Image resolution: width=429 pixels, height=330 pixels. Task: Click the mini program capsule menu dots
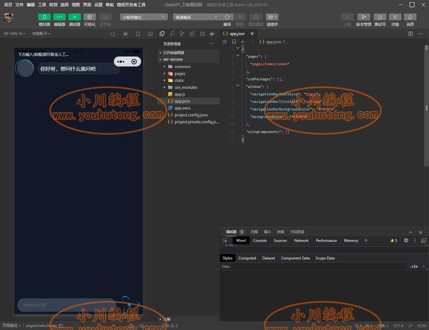click(x=121, y=62)
